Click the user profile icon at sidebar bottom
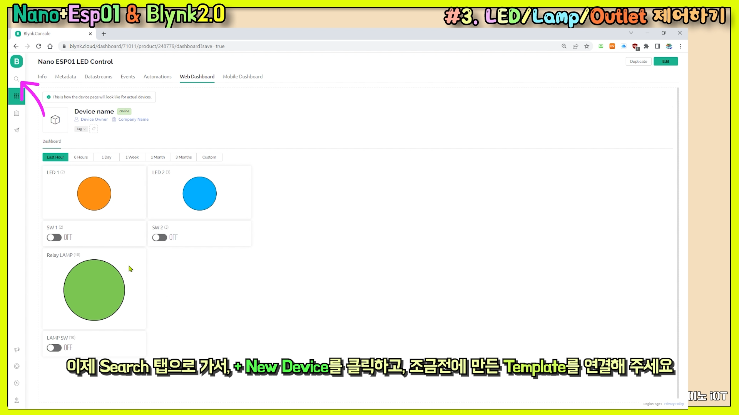This screenshot has width=739, height=415. (17, 400)
